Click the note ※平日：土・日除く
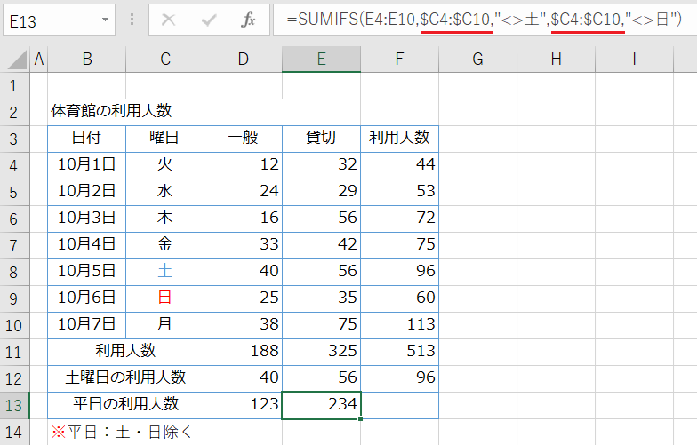Viewport: 697px width, 445px height. point(121,432)
